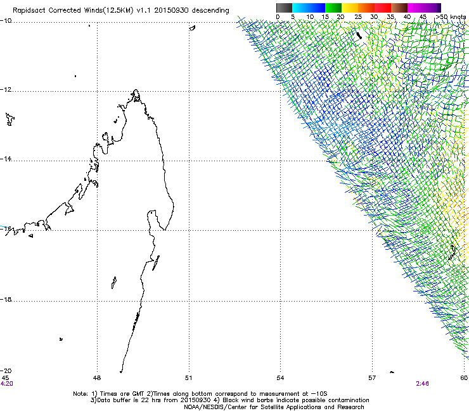Click the gray 0–5 knots legend swatch
469x411 pixels.
(x=284, y=8)
